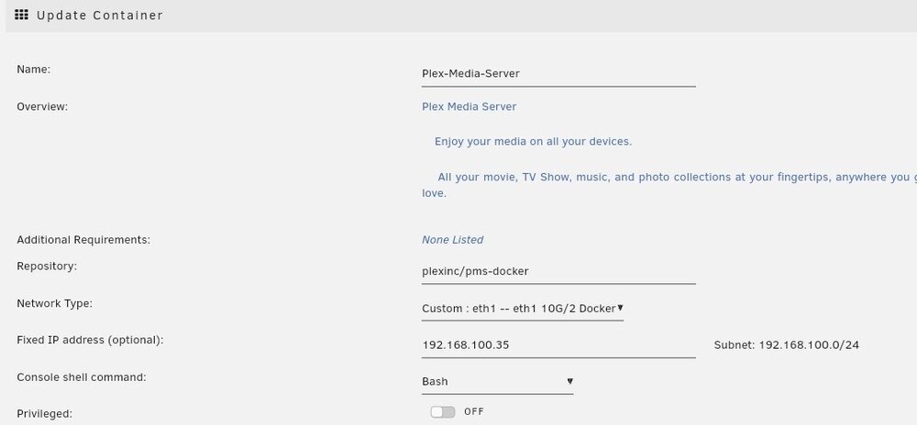Click the 'Plex Media Server' overview title
917x425 pixels.
point(469,107)
